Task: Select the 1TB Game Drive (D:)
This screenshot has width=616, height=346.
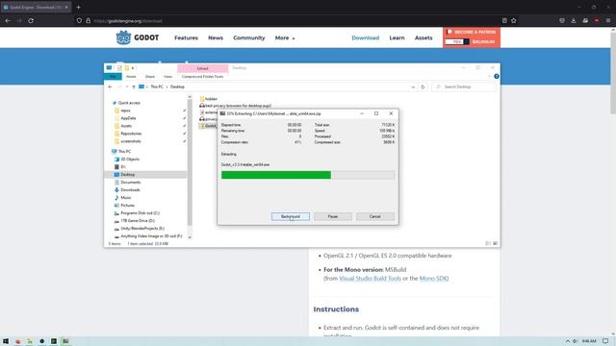Action: pyautogui.click(x=137, y=221)
